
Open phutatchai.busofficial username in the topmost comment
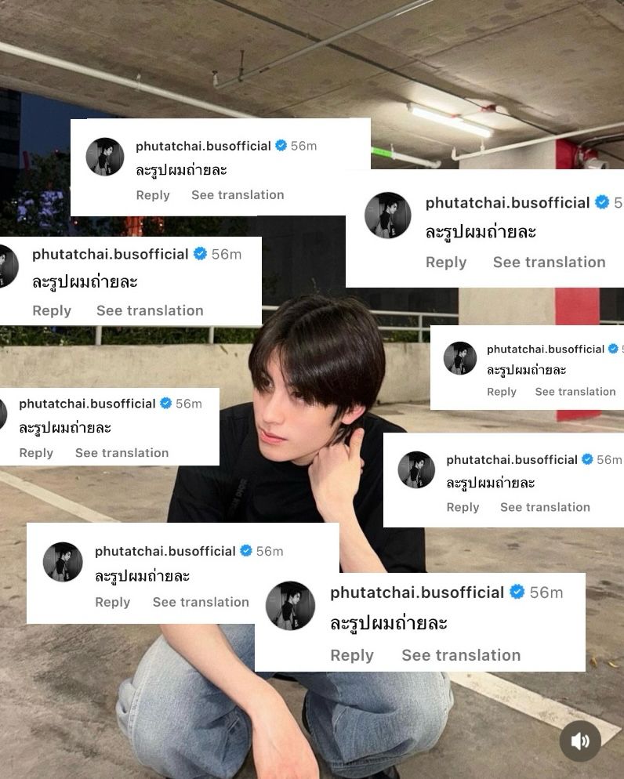pyautogui.click(x=203, y=146)
